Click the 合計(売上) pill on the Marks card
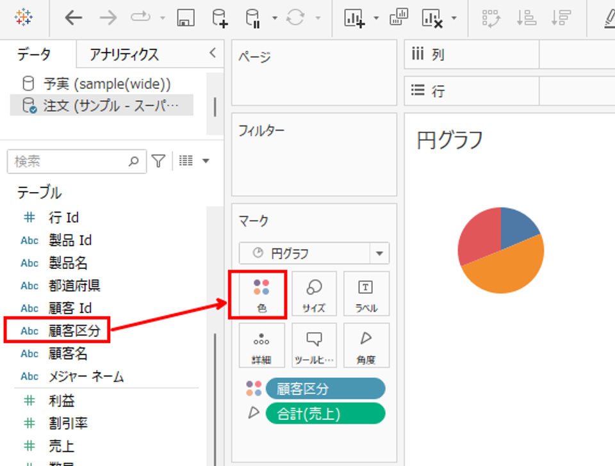The height and width of the screenshot is (466, 615). click(x=325, y=414)
